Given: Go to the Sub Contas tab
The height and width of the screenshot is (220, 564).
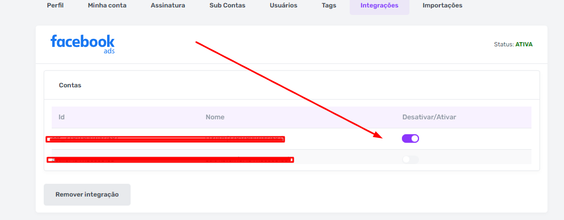Looking at the screenshot, I should point(227,5).
